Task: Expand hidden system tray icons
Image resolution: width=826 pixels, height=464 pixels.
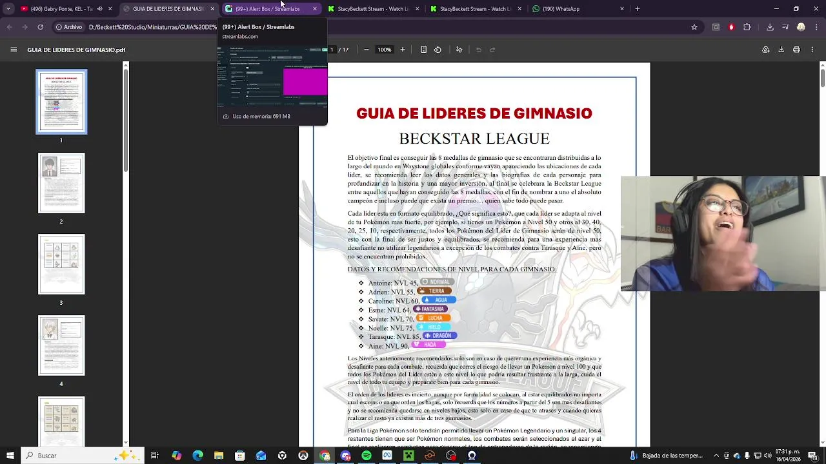Action: point(716,456)
